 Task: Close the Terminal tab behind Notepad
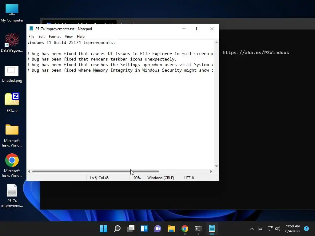point(111,24)
